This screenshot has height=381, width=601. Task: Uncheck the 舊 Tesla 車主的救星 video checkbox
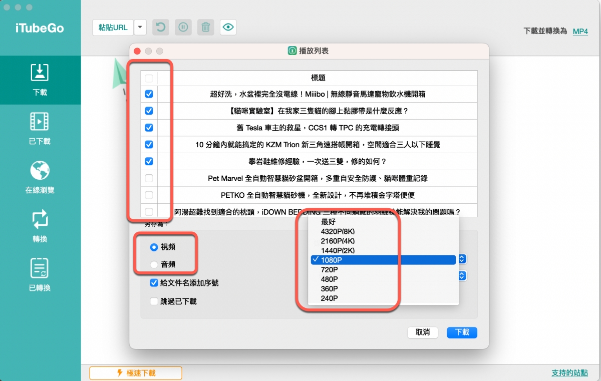(x=149, y=128)
